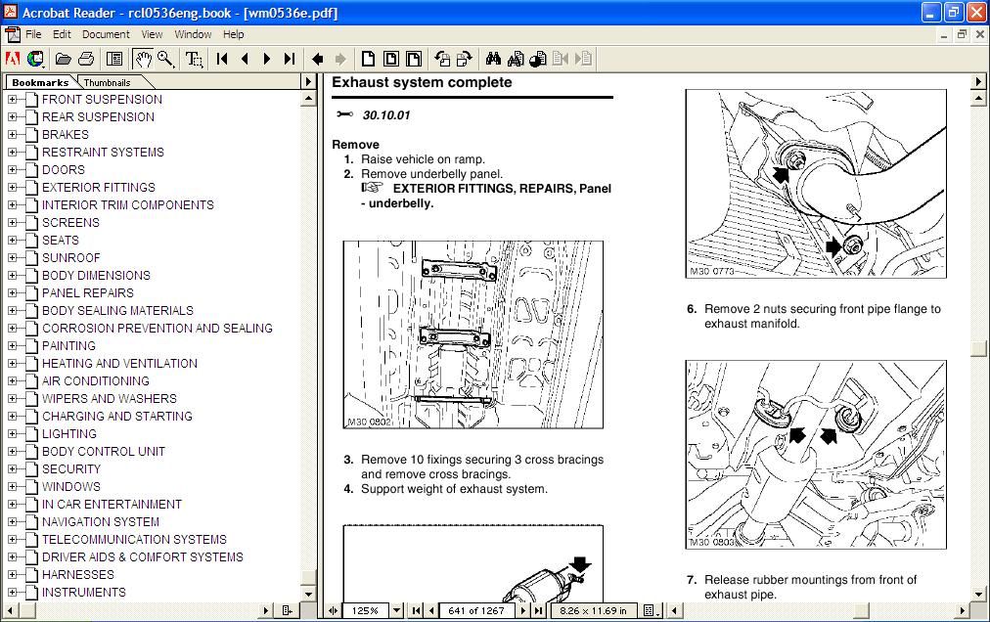Click the 8.26 x 11.69 in page size
Screen dimensions: 990x622
click(x=593, y=610)
